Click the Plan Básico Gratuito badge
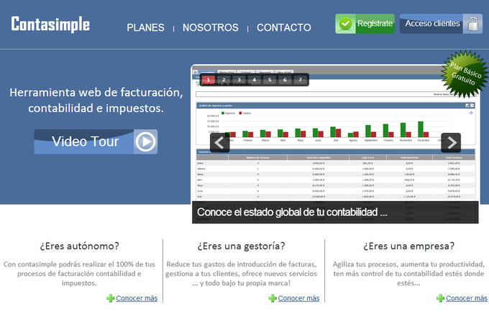 click(464, 74)
